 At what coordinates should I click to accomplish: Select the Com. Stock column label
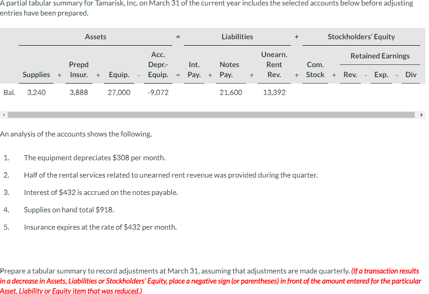pyautogui.click(x=315, y=69)
